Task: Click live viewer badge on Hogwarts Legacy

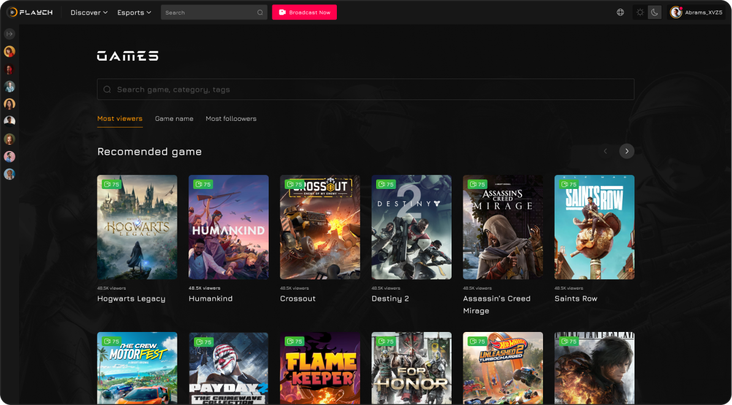Action: coord(111,184)
